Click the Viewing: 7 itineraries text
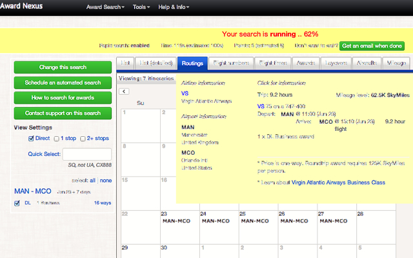Screen dimensions: 413x258 click(x=146, y=79)
